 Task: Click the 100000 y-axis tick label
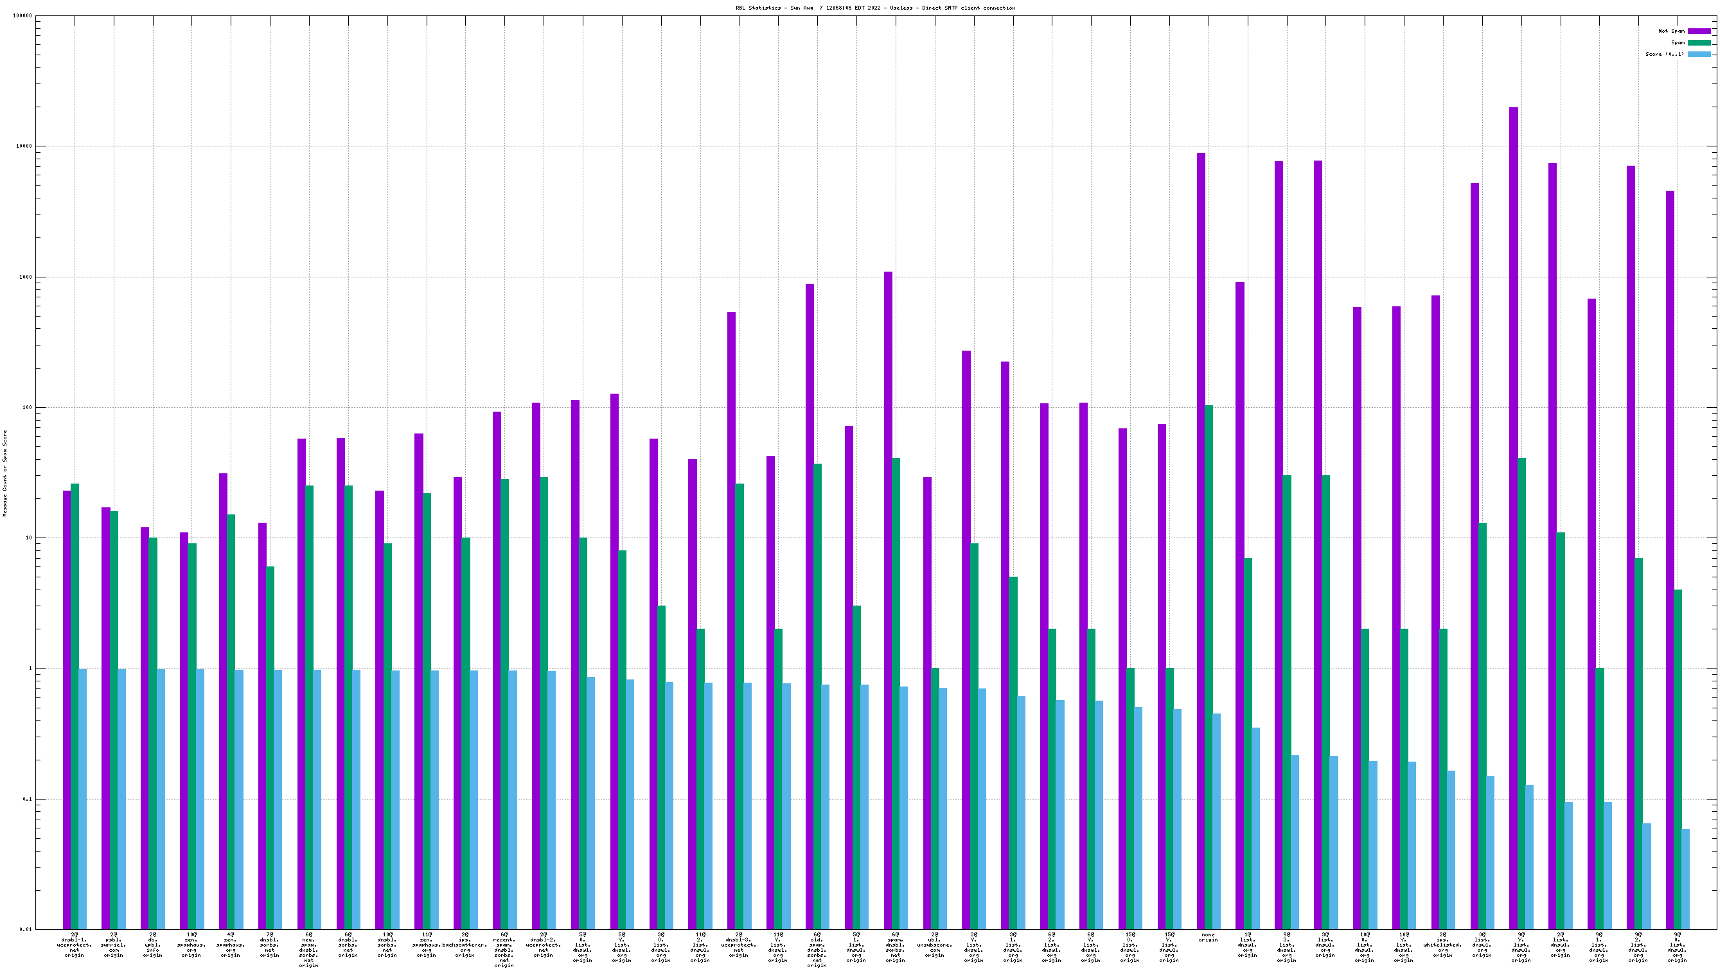pyautogui.click(x=22, y=16)
